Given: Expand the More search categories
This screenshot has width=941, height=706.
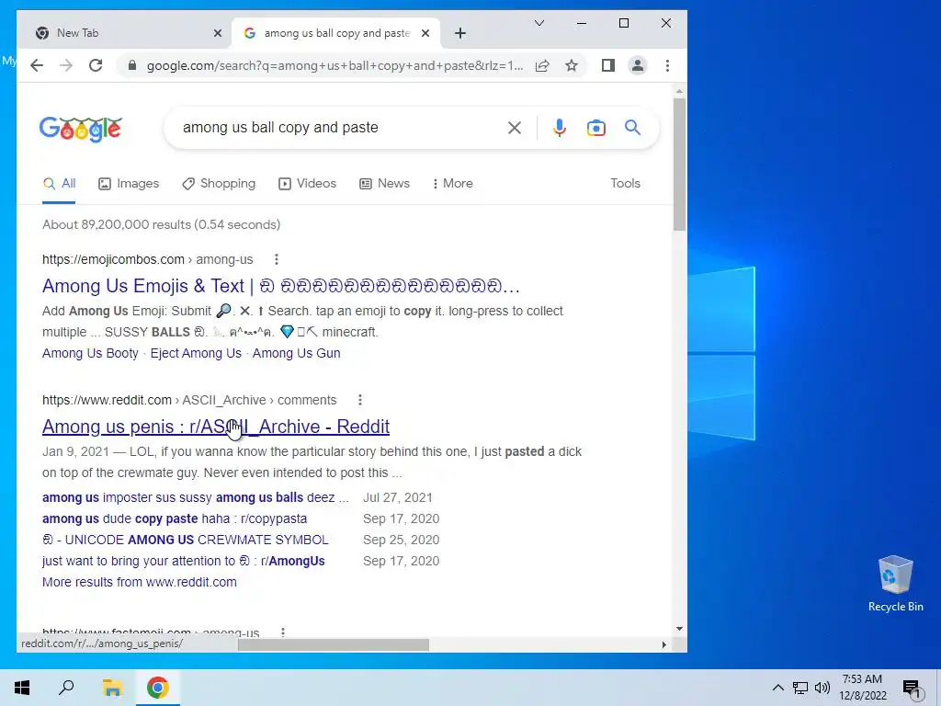Looking at the screenshot, I should (x=452, y=184).
